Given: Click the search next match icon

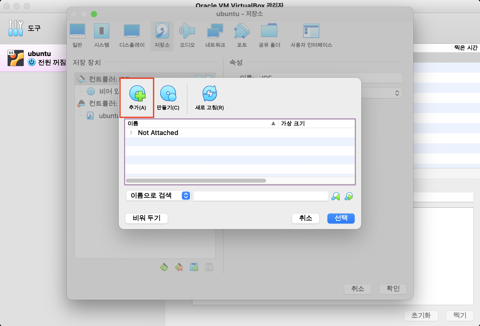Looking at the screenshot, I should coord(349,196).
